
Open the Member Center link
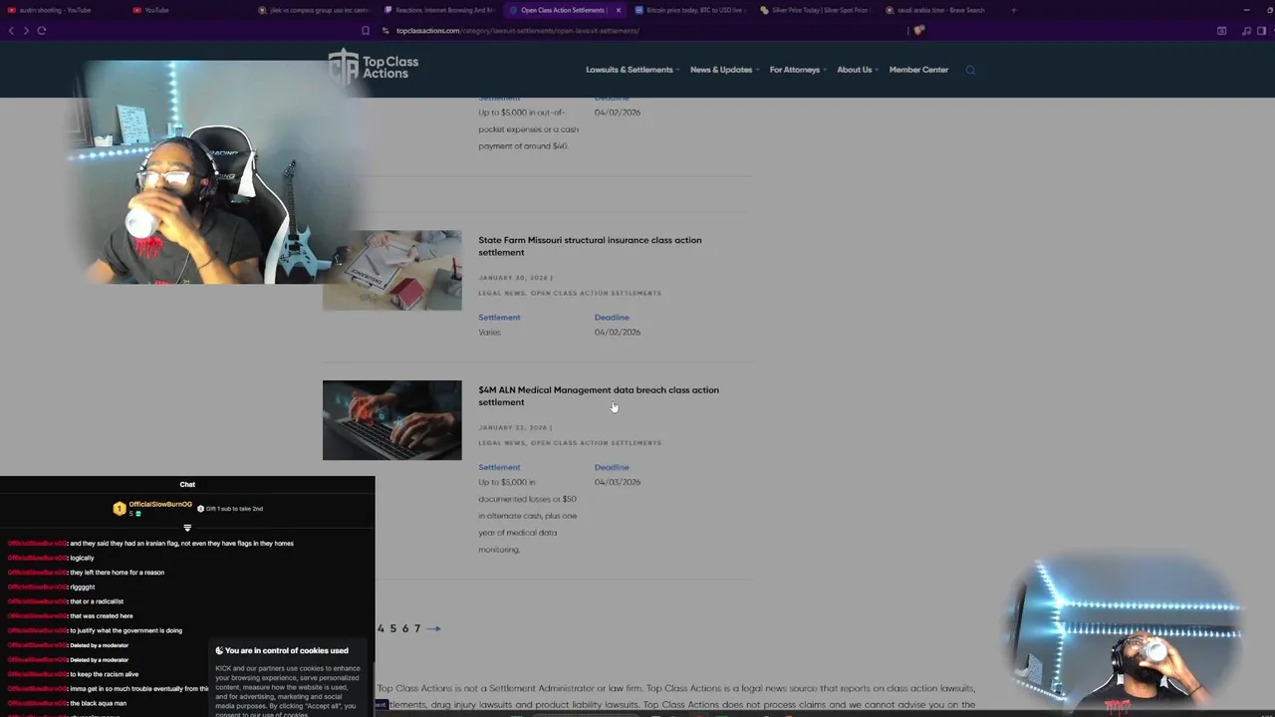pos(918,70)
